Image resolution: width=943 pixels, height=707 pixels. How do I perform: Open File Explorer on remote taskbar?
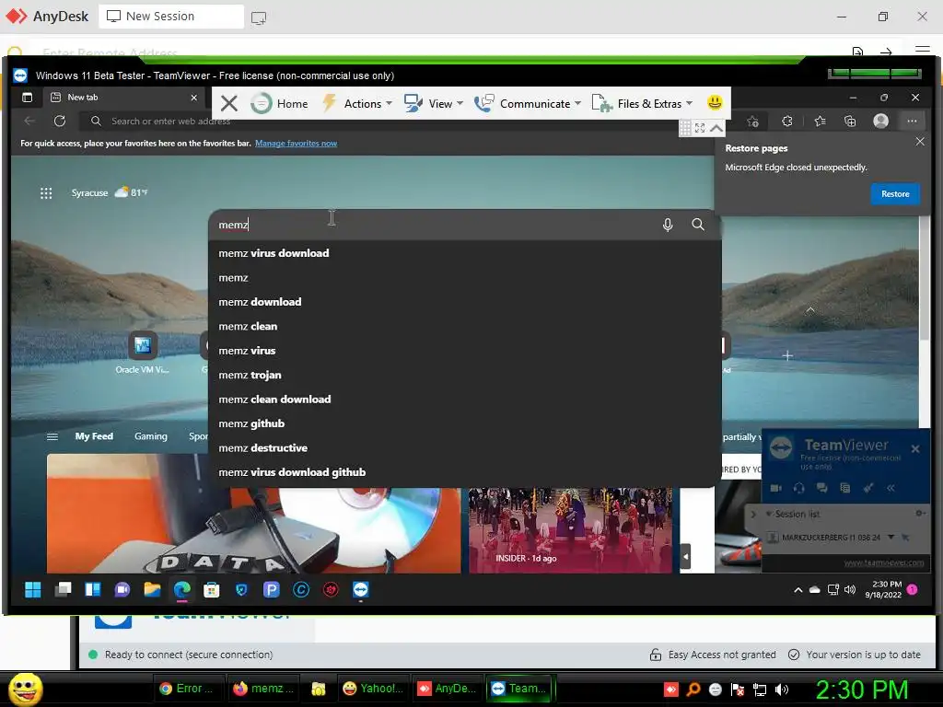(152, 590)
